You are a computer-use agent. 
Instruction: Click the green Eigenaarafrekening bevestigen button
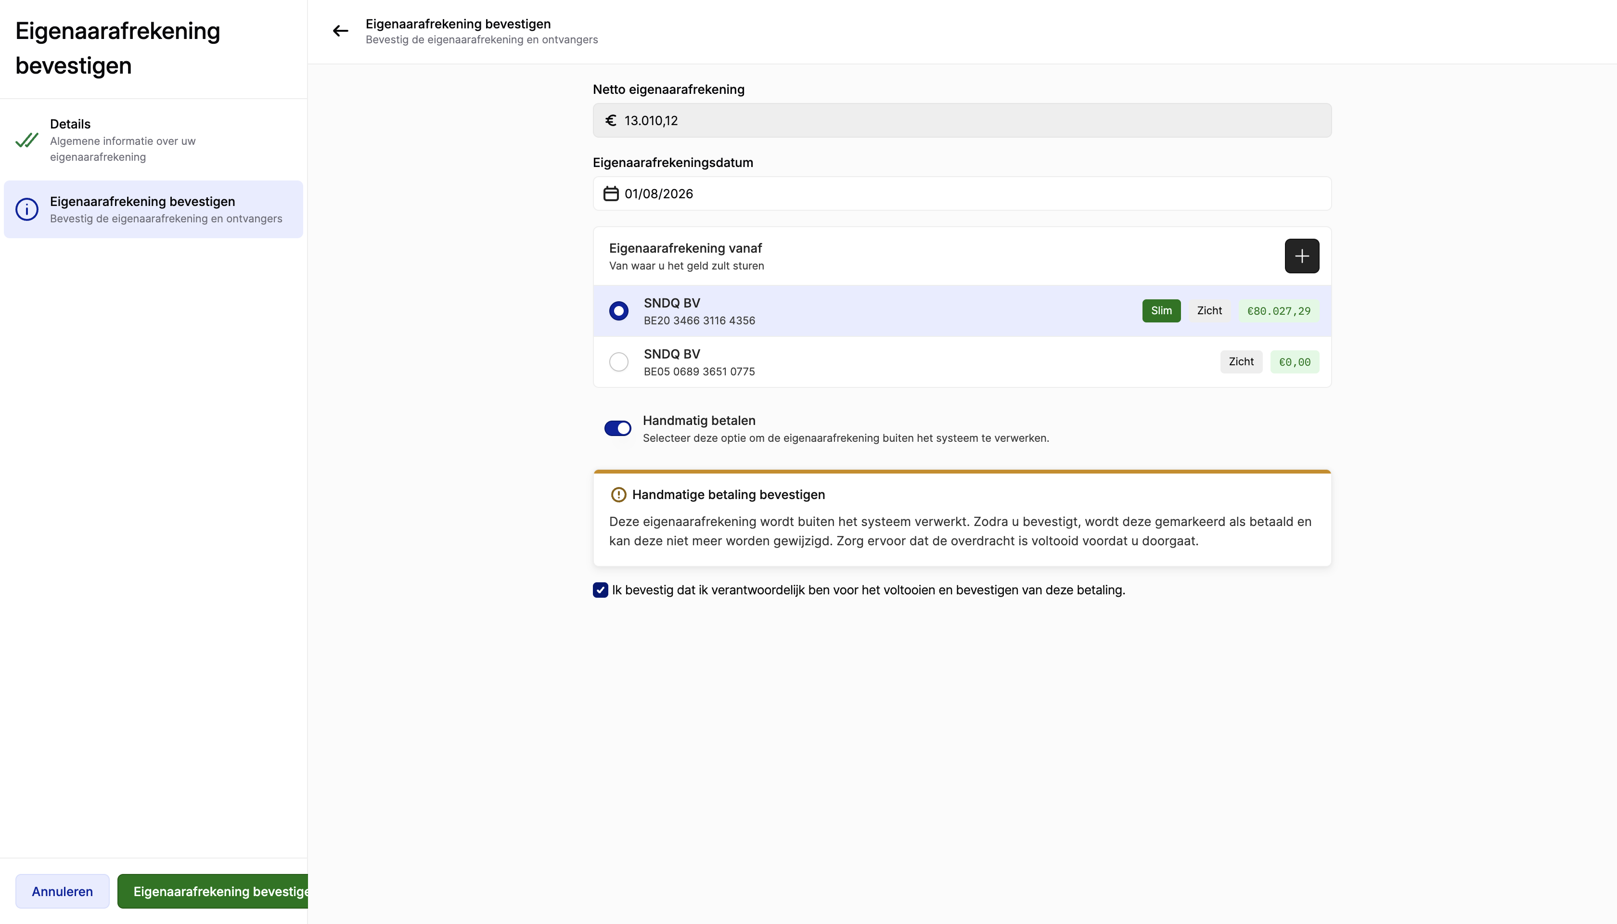click(x=213, y=891)
